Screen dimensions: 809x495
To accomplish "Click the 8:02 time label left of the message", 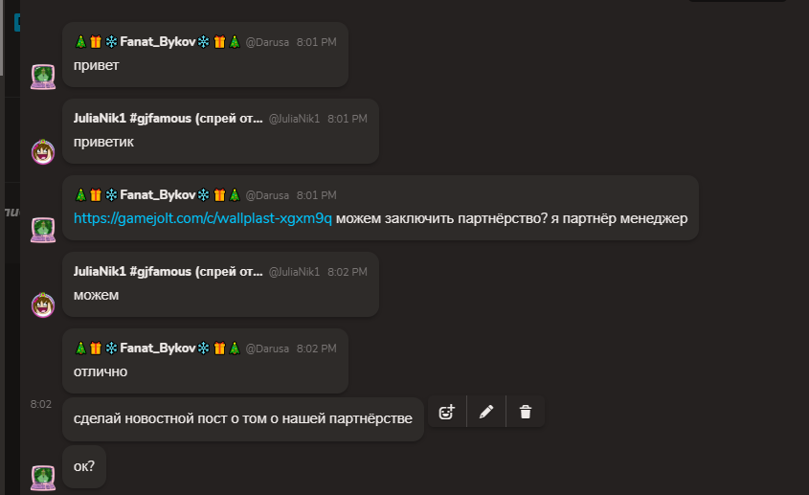I will pyautogui.click(x=40, y=404).
